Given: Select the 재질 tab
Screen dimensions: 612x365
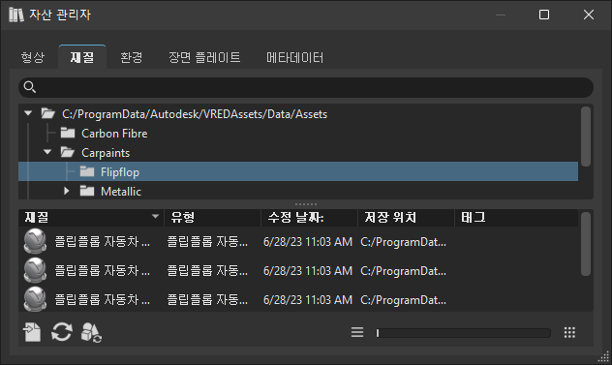Looking at the screenshot, I should [x=82, y=57].
